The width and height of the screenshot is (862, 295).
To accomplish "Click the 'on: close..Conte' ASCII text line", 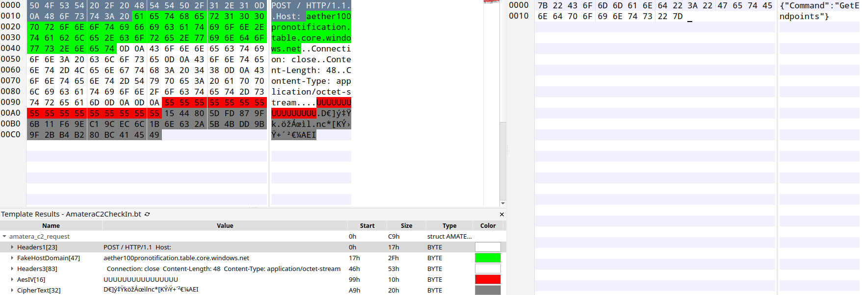I will click(x=311, y=59).
